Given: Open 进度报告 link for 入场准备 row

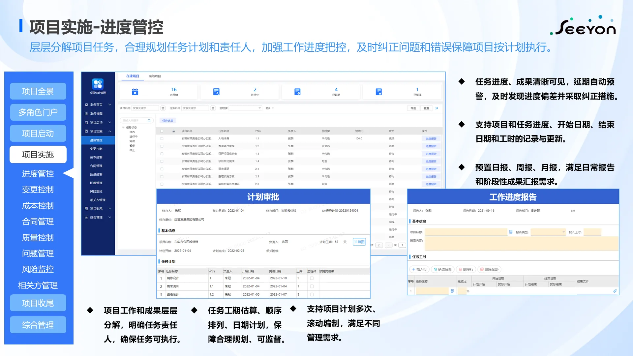Looking at the screenshot, I should click(431, 139).
